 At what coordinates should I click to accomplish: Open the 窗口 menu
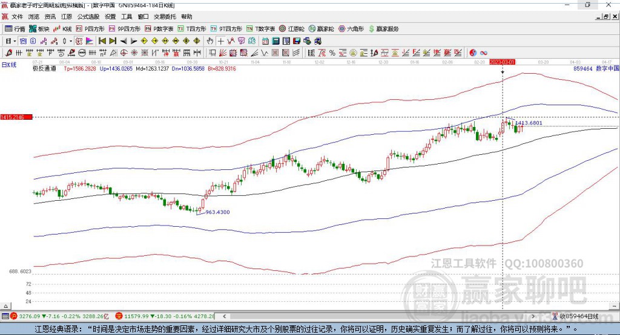tap(143, 16)
